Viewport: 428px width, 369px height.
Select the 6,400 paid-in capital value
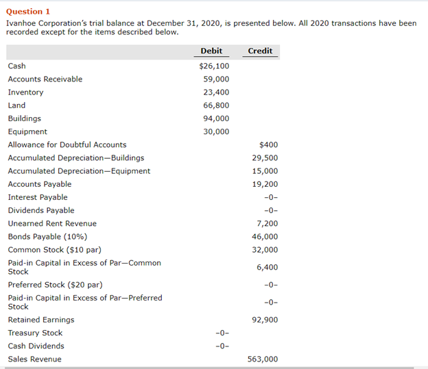point(267,267)
